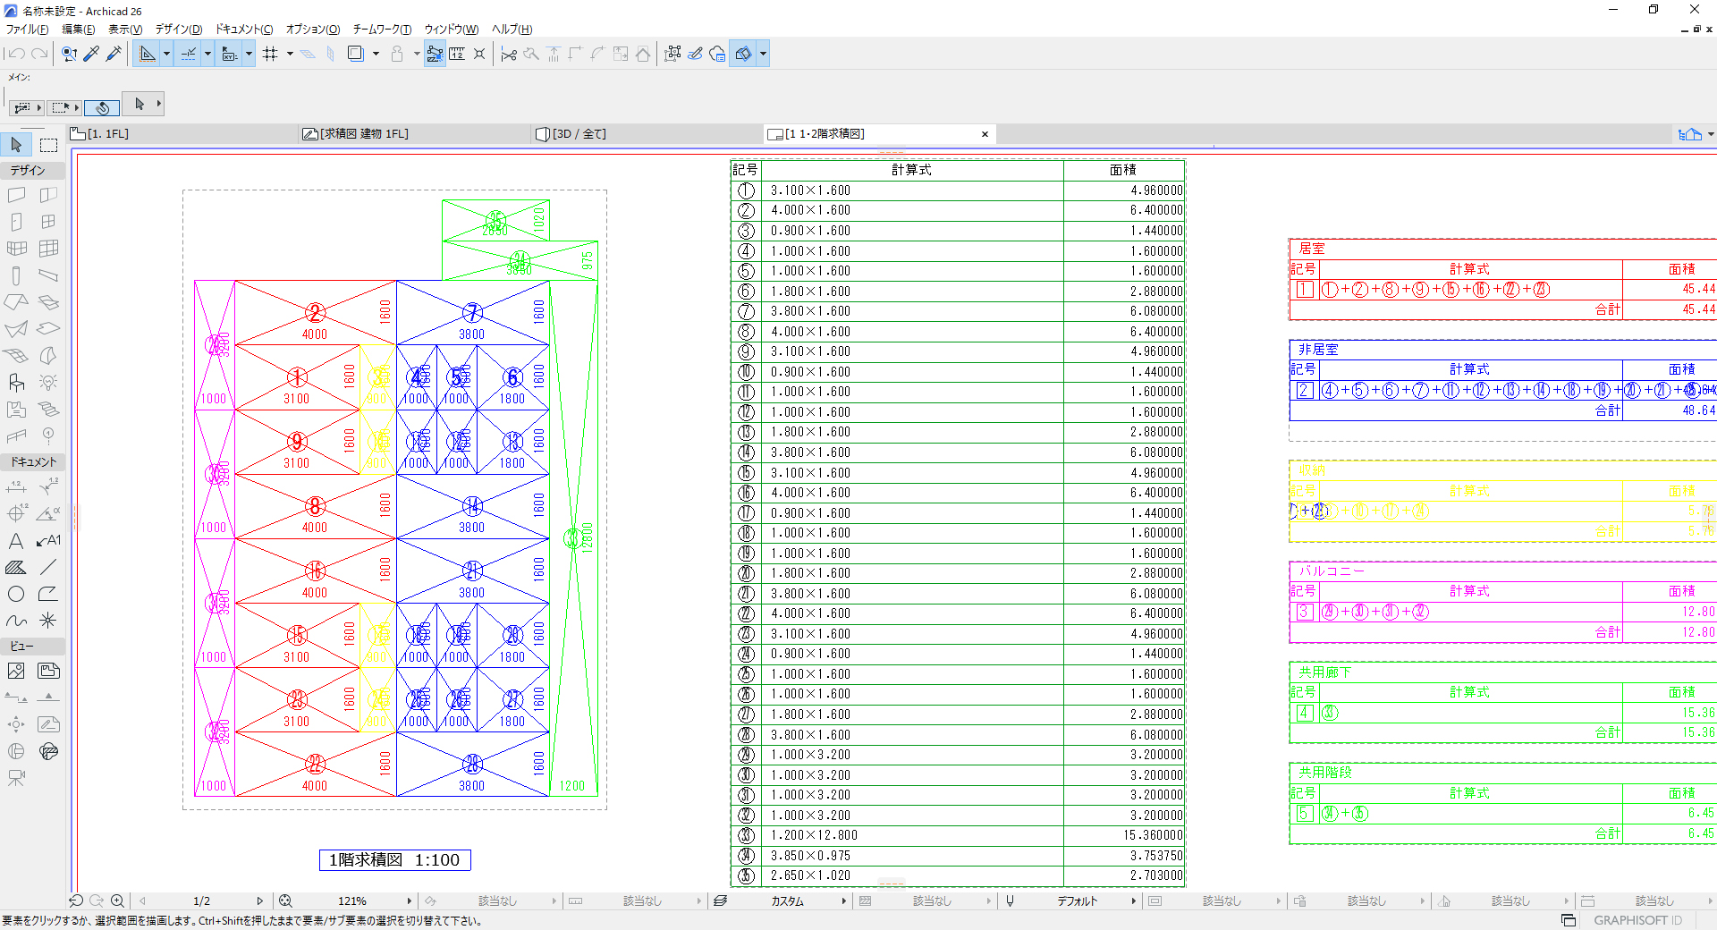
Task: Click the Fit in Window button
Action: pos(285,901)
